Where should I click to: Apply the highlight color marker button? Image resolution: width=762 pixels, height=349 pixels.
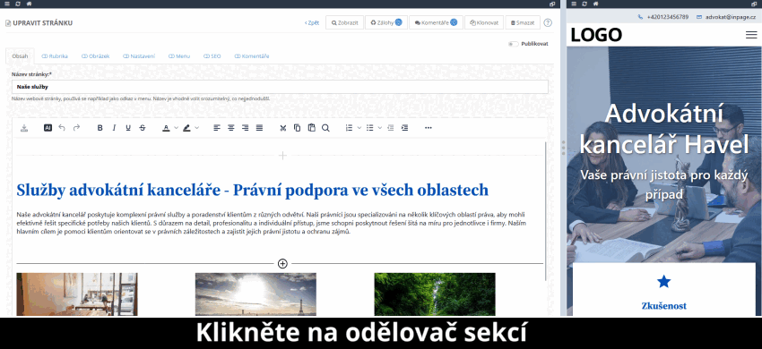(x=186, y=128)
